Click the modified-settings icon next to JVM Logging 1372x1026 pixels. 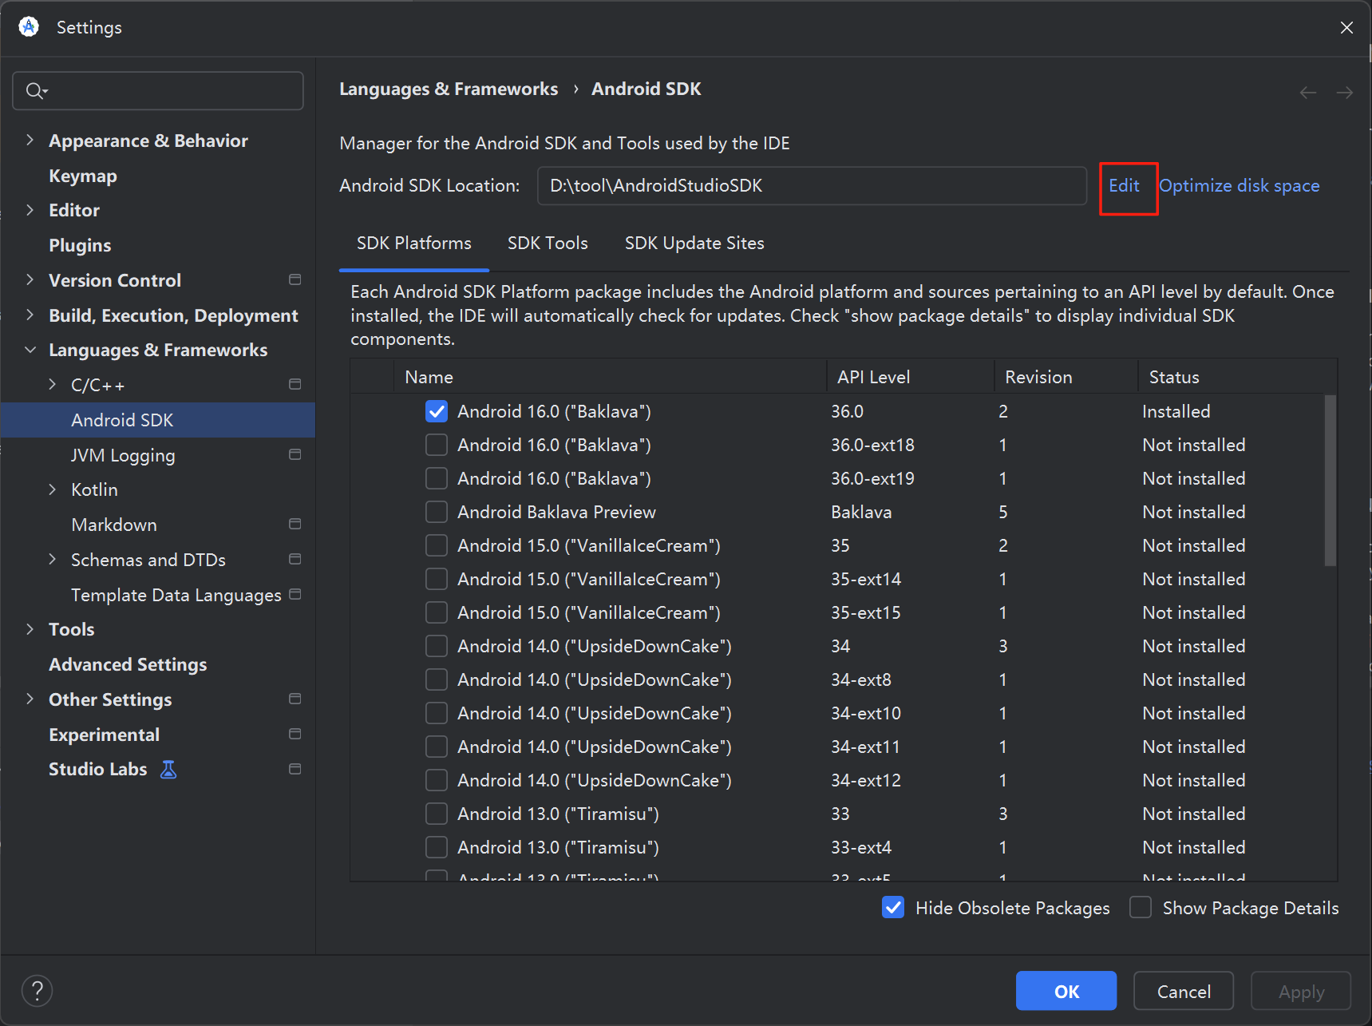pyautogui.click(x=295, y=454)
